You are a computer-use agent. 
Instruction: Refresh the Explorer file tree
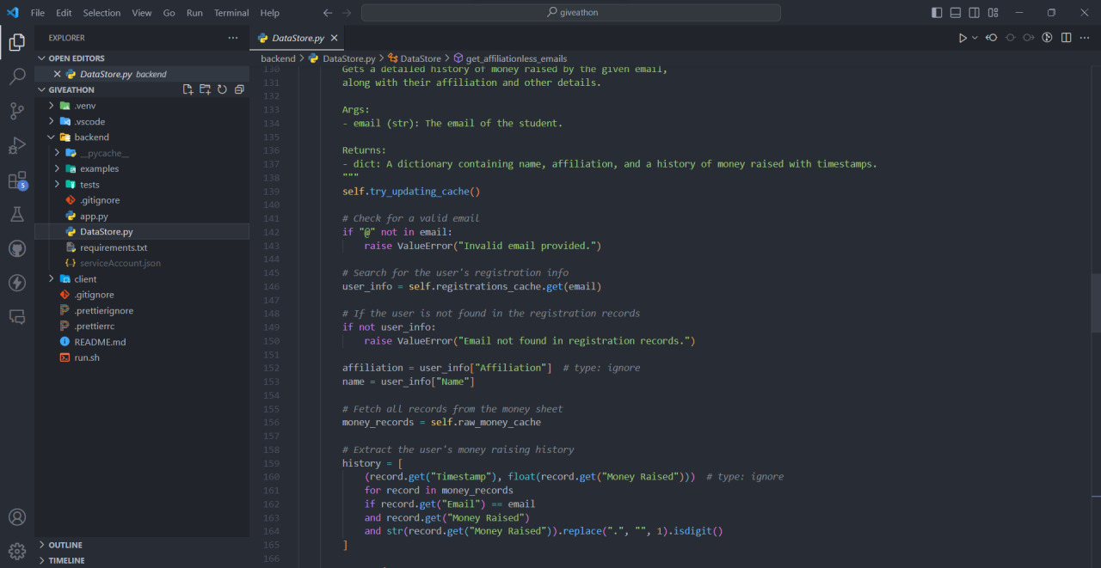[222, 89]
